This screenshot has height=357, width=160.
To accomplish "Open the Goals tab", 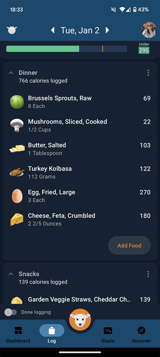I will 108,335.
